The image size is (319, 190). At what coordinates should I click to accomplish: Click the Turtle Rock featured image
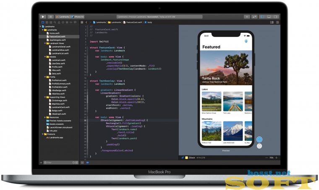tap(226, 68)
